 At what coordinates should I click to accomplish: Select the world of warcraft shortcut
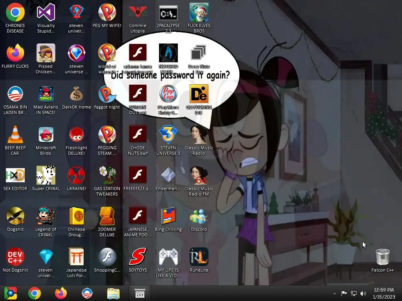107,59
